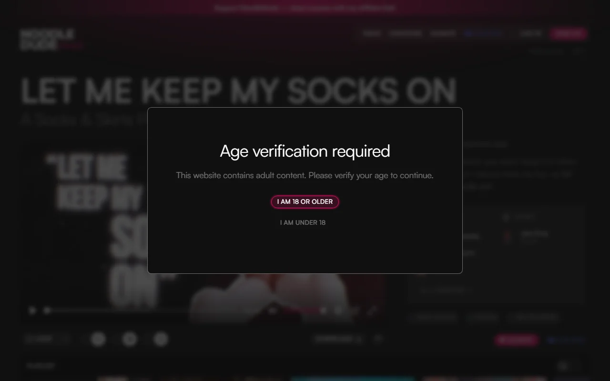Confirm "I AM 18 OR OLDER" button
The height and width of the screenshot is (381, 610).
pyautogui.click(x=305, y=202)
